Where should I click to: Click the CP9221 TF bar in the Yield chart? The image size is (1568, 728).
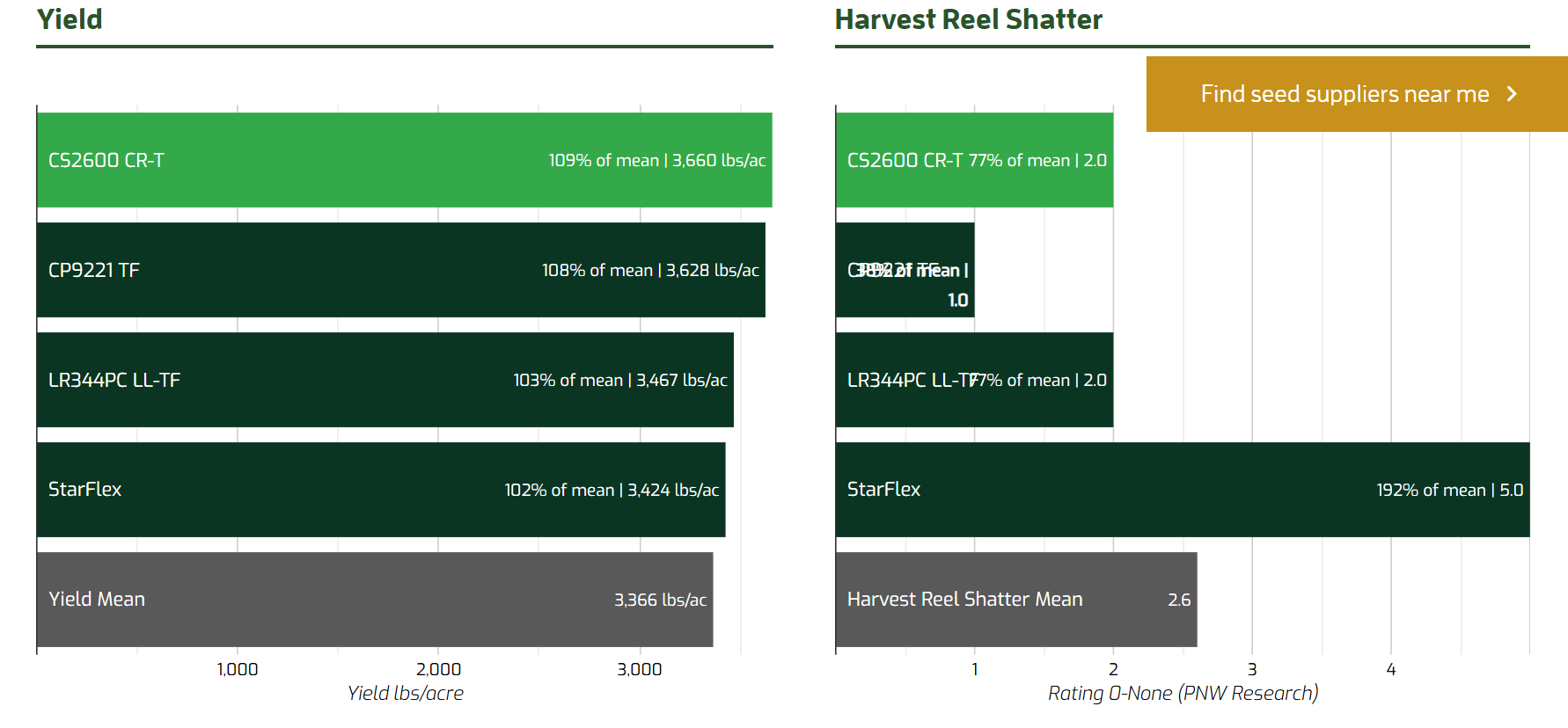(x=400, y=270)
